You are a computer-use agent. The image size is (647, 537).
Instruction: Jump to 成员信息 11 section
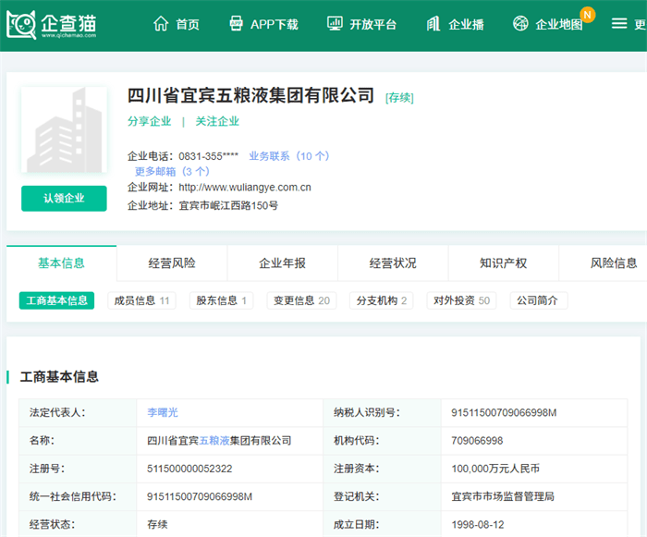pos(141,300)
